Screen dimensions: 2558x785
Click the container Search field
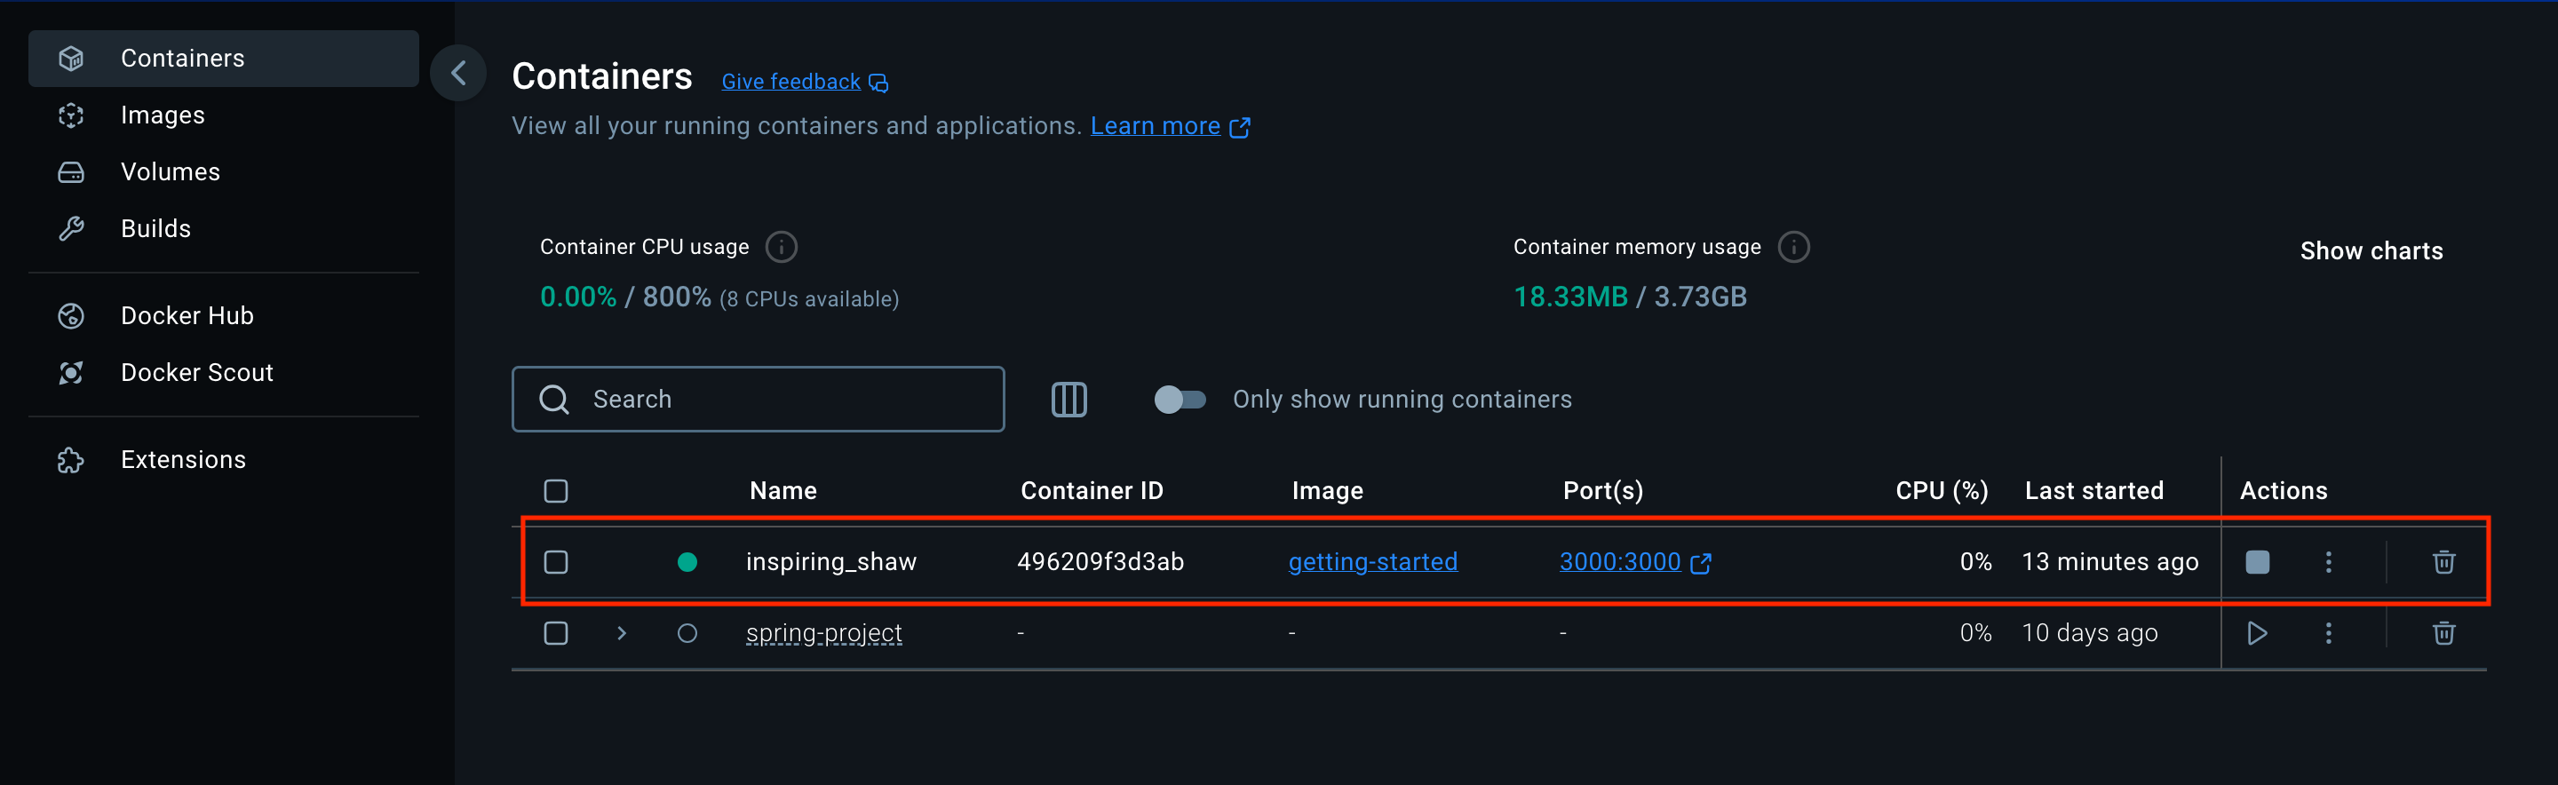pos(758,399)
